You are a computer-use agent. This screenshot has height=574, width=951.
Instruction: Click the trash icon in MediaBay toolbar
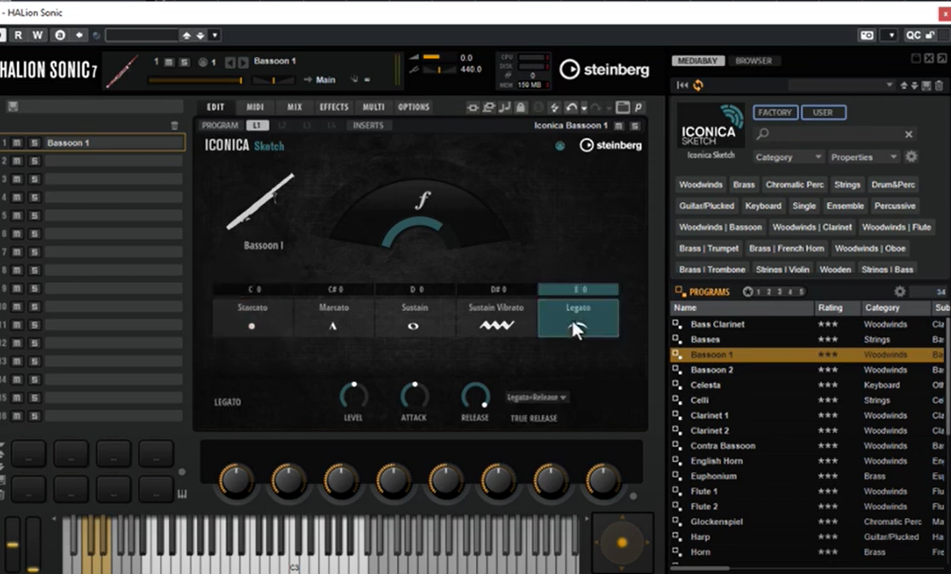point(939,86)
